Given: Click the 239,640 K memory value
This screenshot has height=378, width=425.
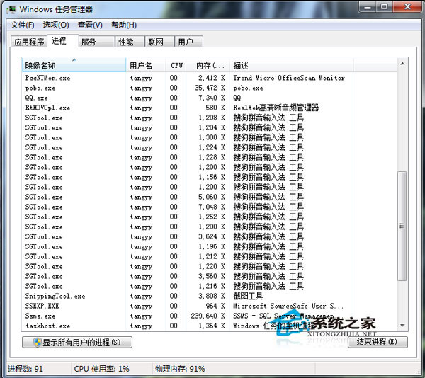Looking at the screenshot, I should point(208,316).
